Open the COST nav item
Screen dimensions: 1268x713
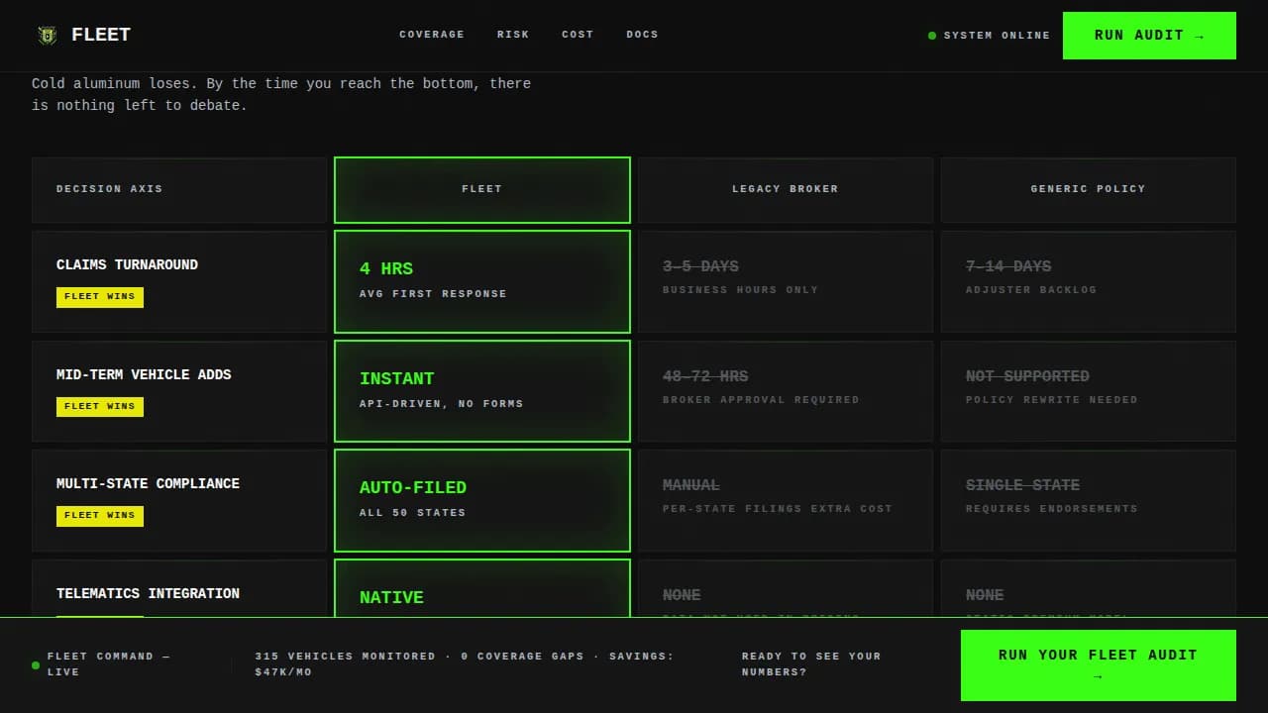coord(578,35)
